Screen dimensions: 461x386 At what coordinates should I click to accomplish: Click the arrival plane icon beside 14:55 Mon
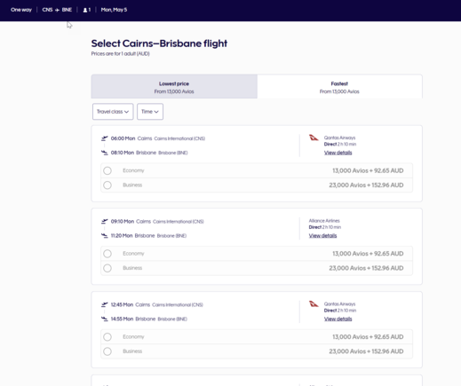coord(105,319)
